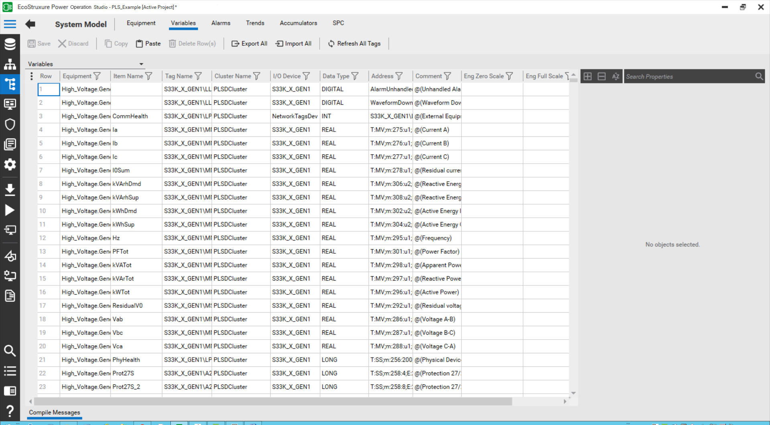
Task: Click the download arrow sidebar icon
Action: tap(10, 190)
